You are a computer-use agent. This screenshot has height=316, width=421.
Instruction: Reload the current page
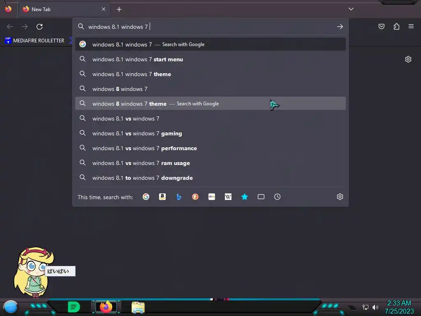[39, 27]
